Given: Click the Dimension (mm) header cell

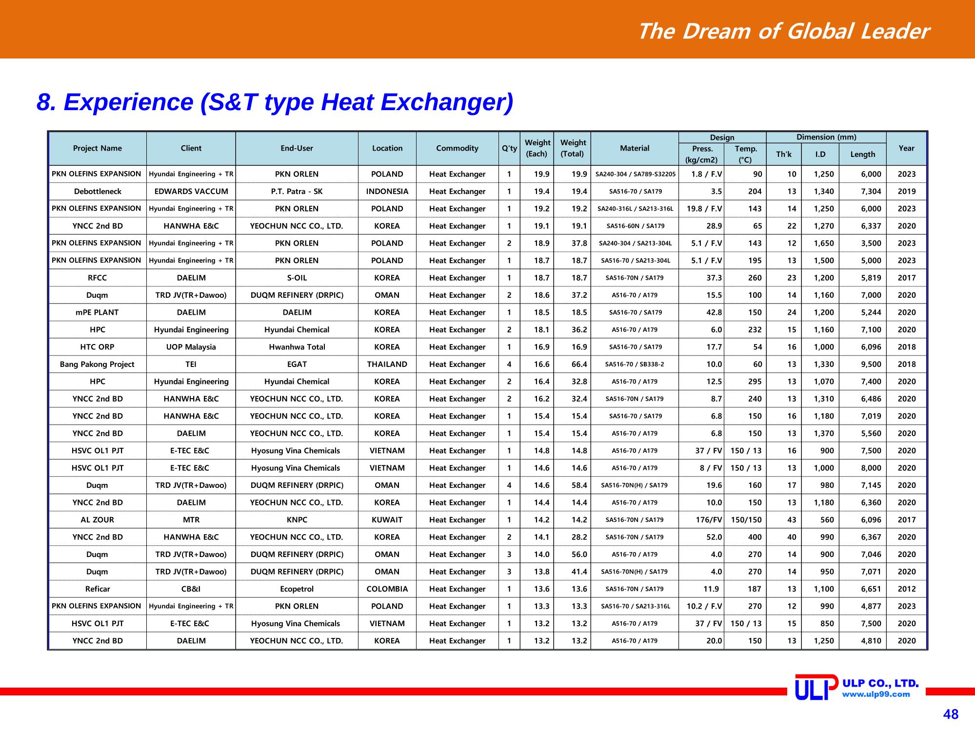Looking at the screenshot, I should pyautogui.click(x=826, y=137).
